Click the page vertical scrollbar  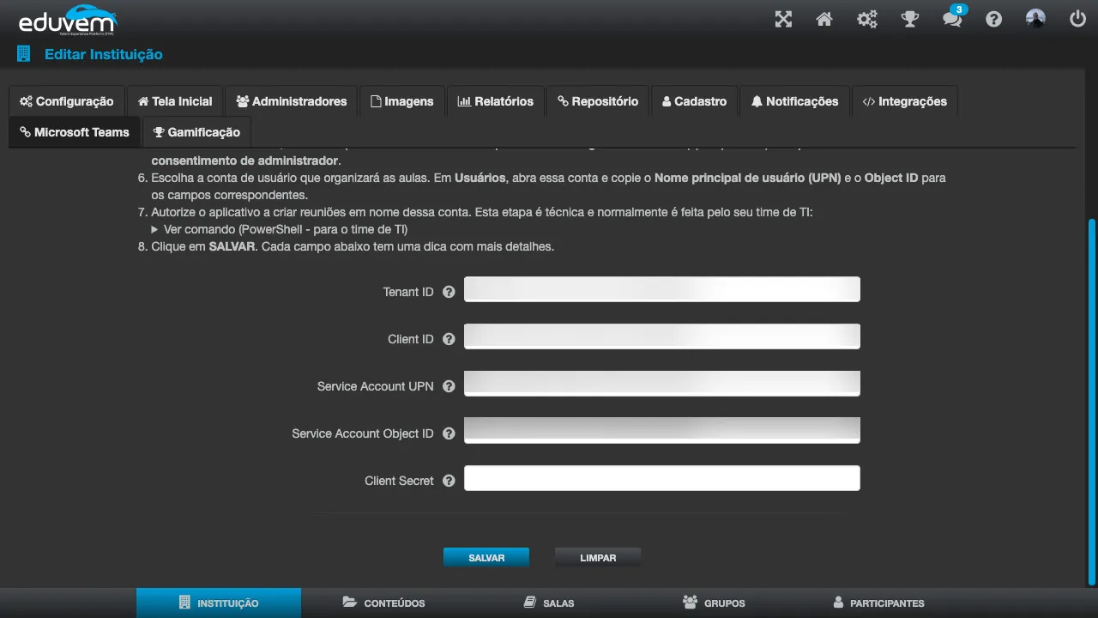1091,402
